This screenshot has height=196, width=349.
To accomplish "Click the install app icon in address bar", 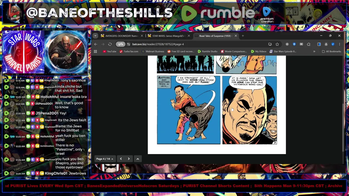I will (270, 44).
